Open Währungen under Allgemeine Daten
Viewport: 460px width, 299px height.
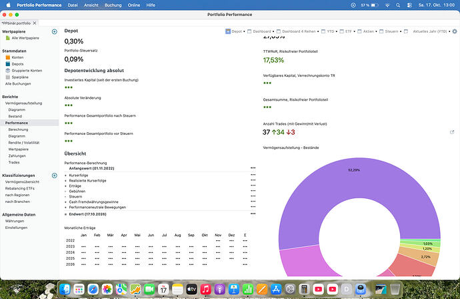[15, 221]
